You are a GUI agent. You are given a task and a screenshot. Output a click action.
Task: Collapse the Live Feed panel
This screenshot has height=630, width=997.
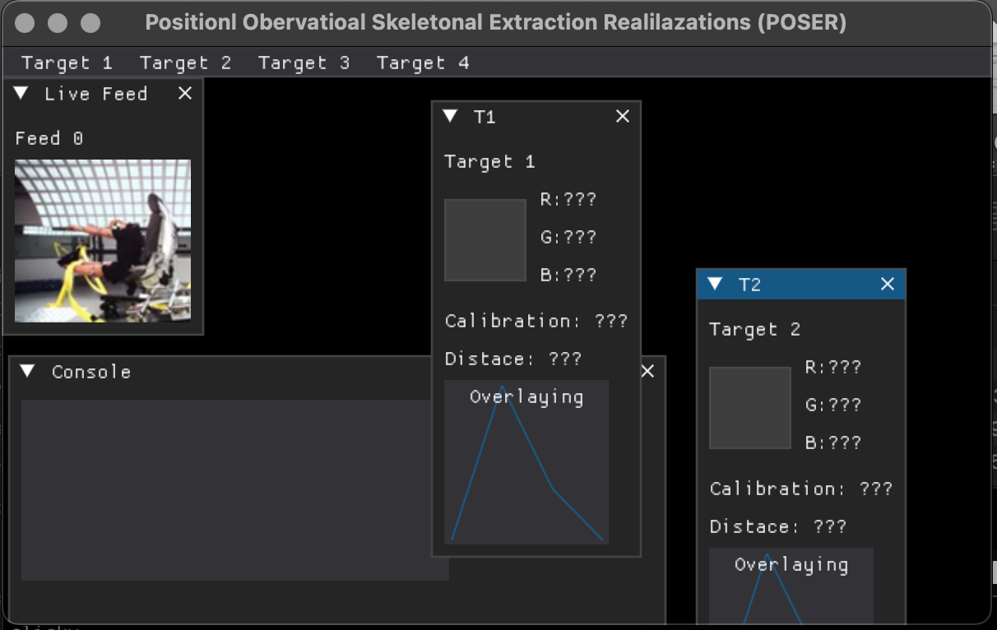coord(22,94)
